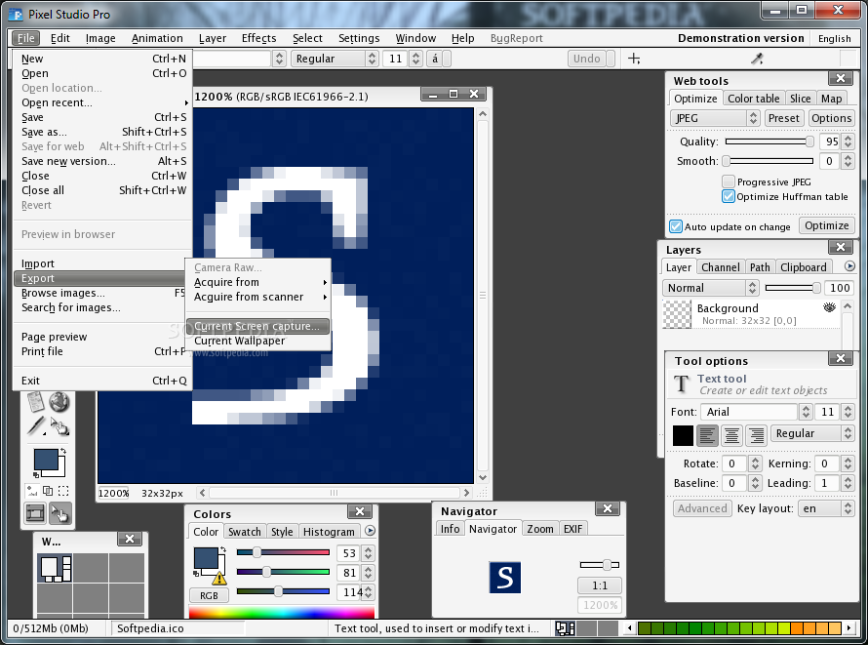Switch to Channel tab in Layers
Screen dimensions: 868x645
pyautogui.click(x=720, y=266)
